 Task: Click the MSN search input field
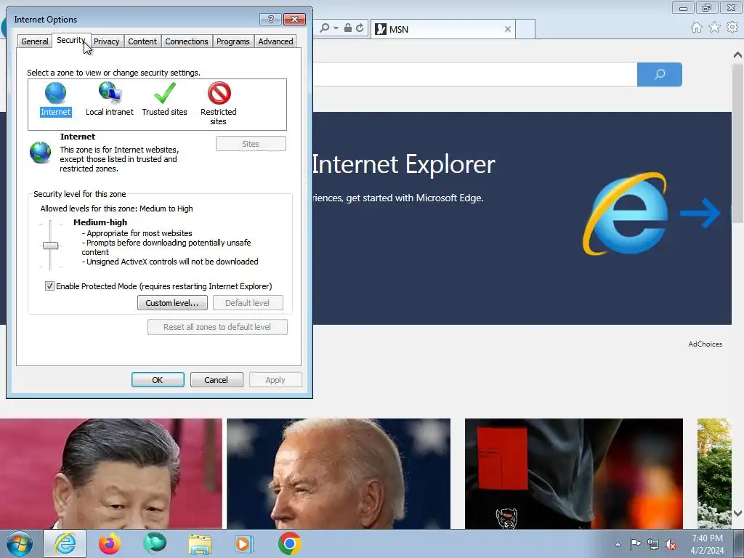(474, 74)
